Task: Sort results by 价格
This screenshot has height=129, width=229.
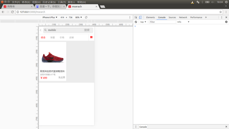Action: (x=62, y=38)
